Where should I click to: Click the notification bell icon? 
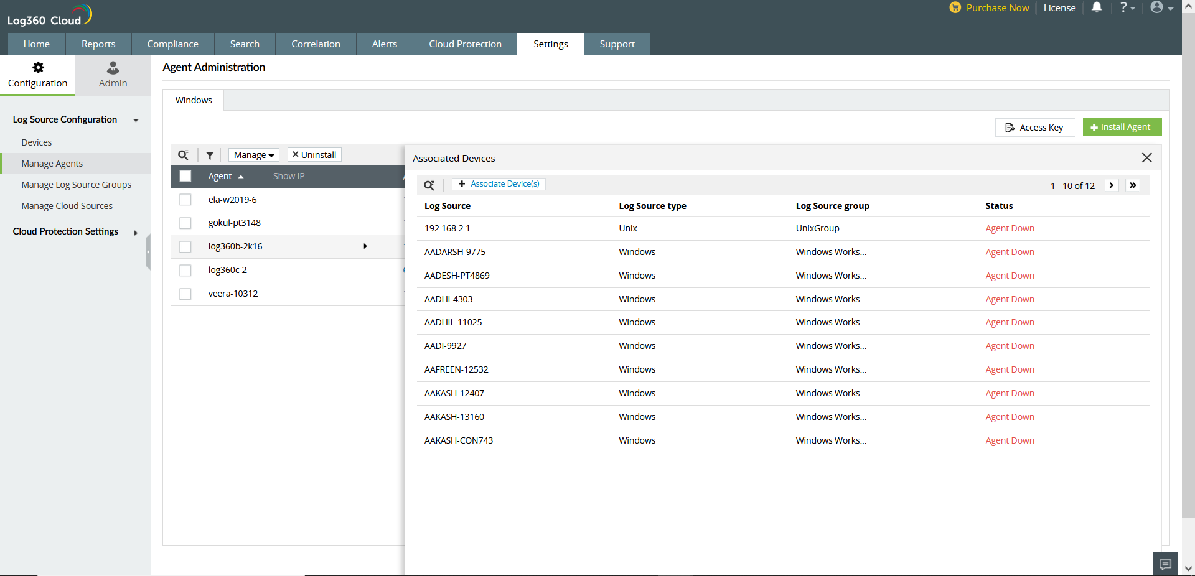coord(1097,7)
